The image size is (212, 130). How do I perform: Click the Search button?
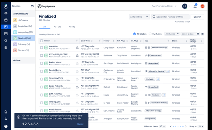[197, 17]
